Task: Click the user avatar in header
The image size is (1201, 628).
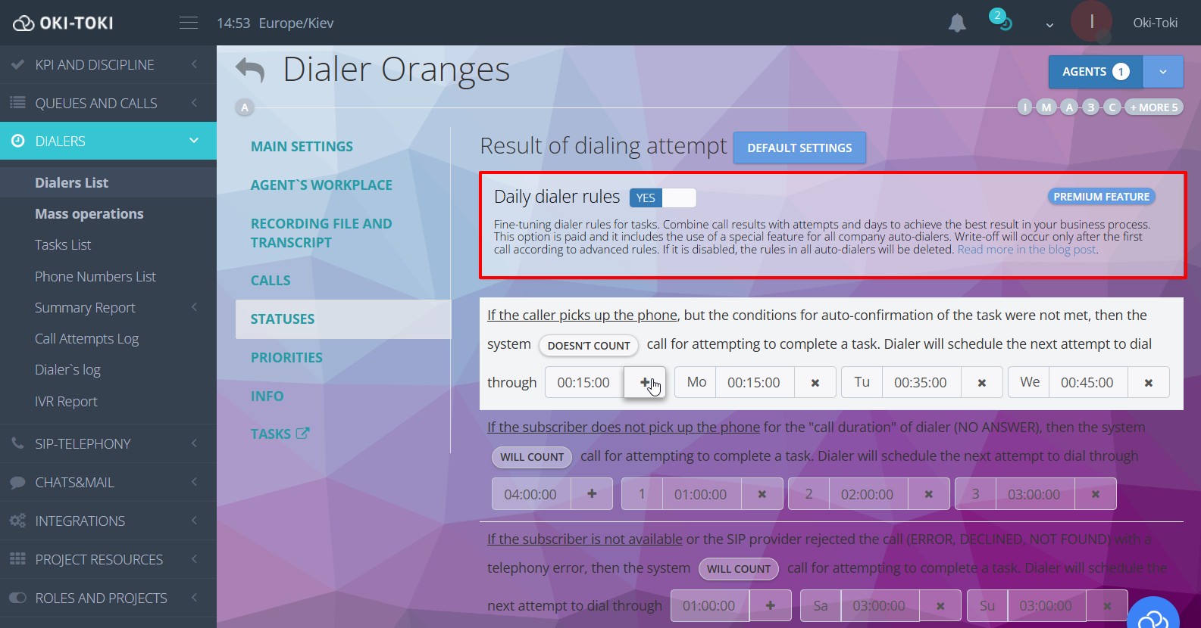Action: [x=1090, y=22]
